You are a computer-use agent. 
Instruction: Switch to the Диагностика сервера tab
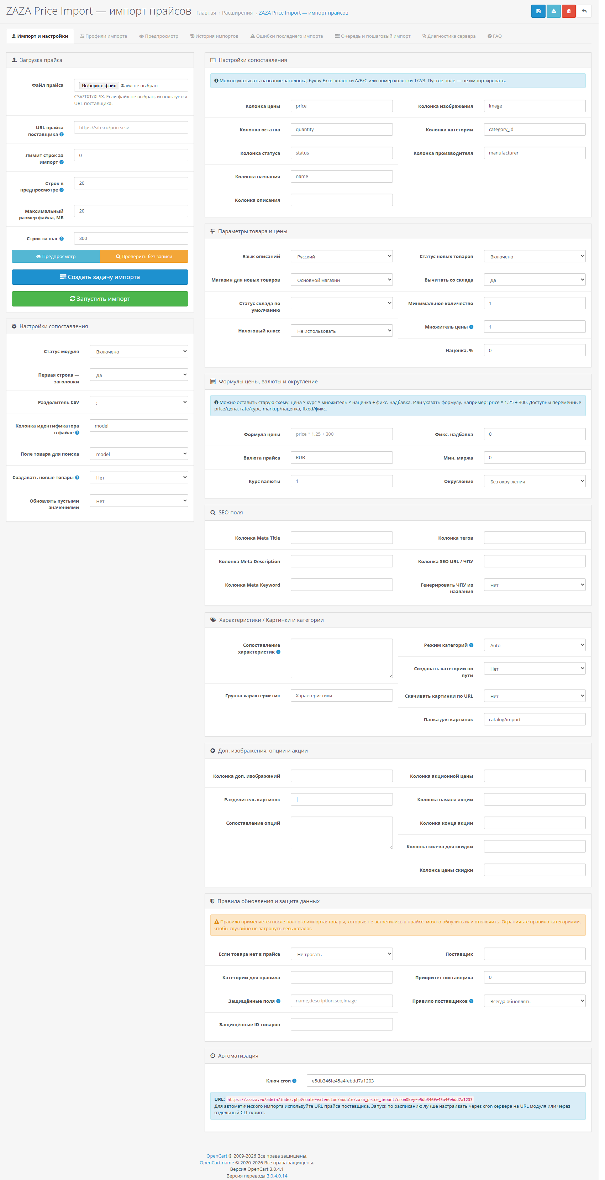point(449,36)
